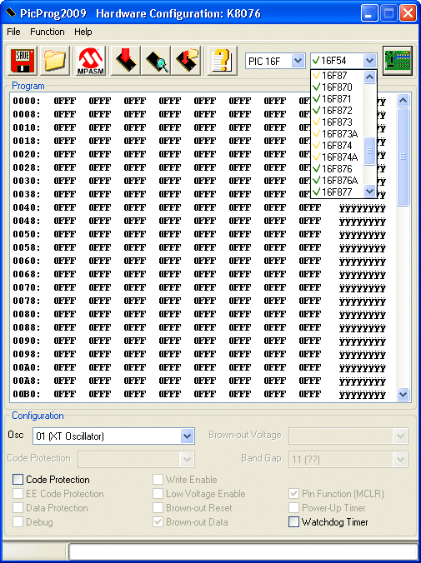
Task: Expand the PIC 16F family dropdown
Action: coord(298,61)
